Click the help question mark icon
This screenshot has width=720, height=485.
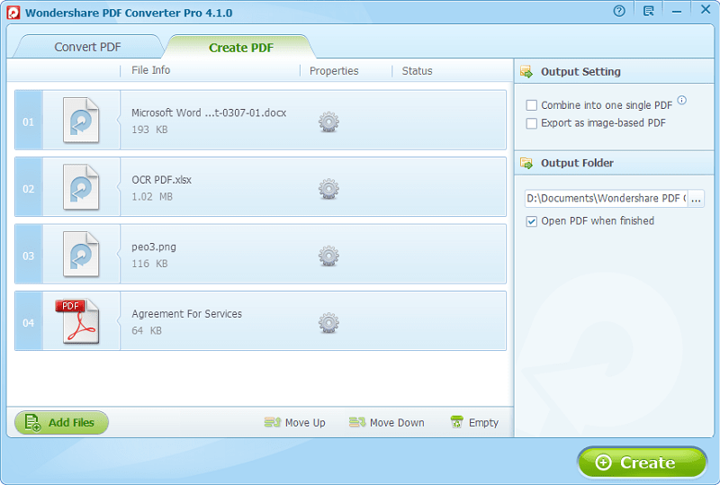[619, 11]
